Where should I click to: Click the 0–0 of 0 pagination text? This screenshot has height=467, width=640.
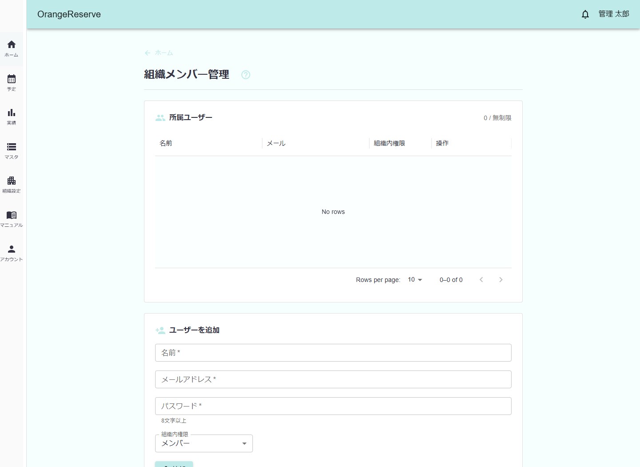pos(451,280)
